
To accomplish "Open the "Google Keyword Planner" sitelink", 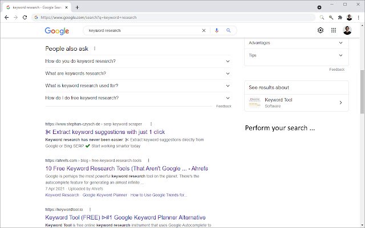I will coord(105,195).
